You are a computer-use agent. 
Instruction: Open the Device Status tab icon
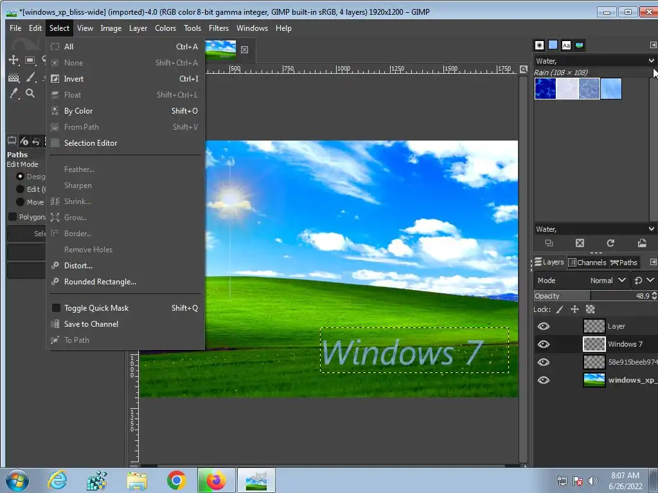[x=24, y=141]
